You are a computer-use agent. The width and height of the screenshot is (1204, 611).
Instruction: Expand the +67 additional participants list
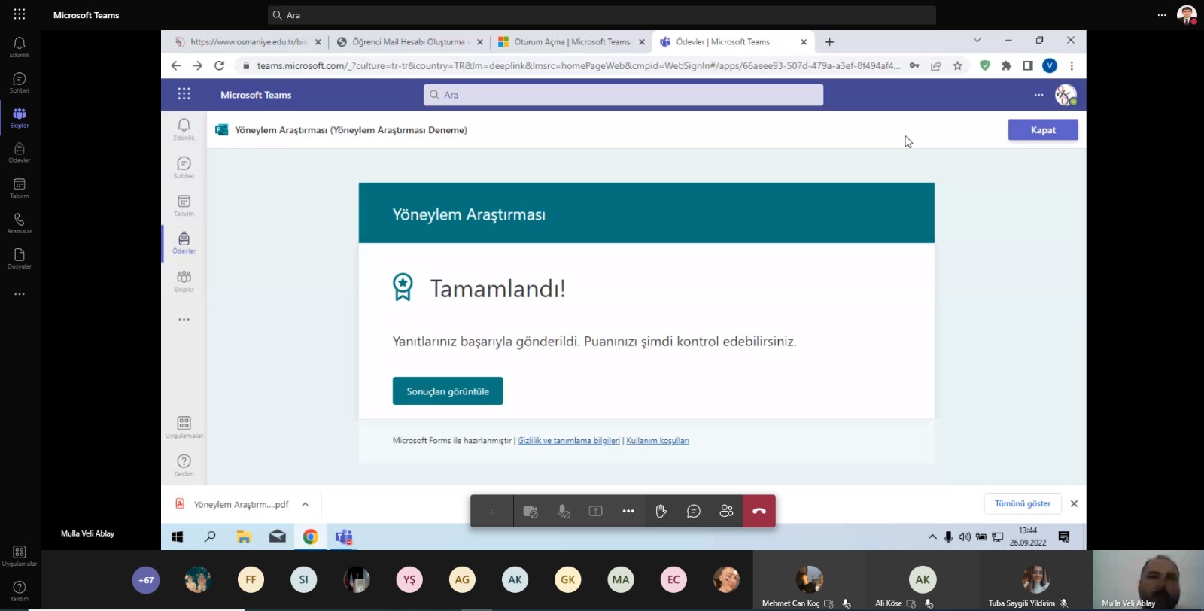[146, 580]
